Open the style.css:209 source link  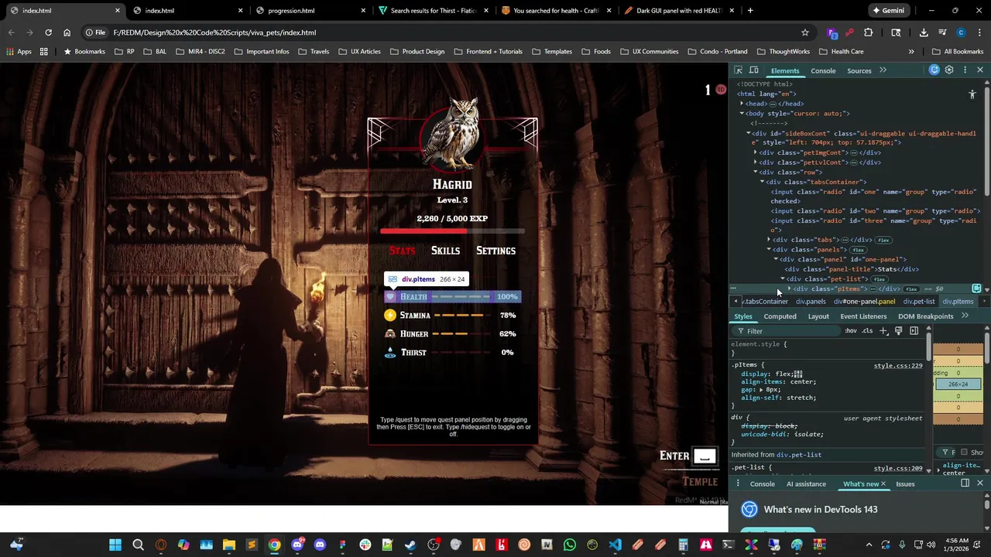[x=898, y=468]
